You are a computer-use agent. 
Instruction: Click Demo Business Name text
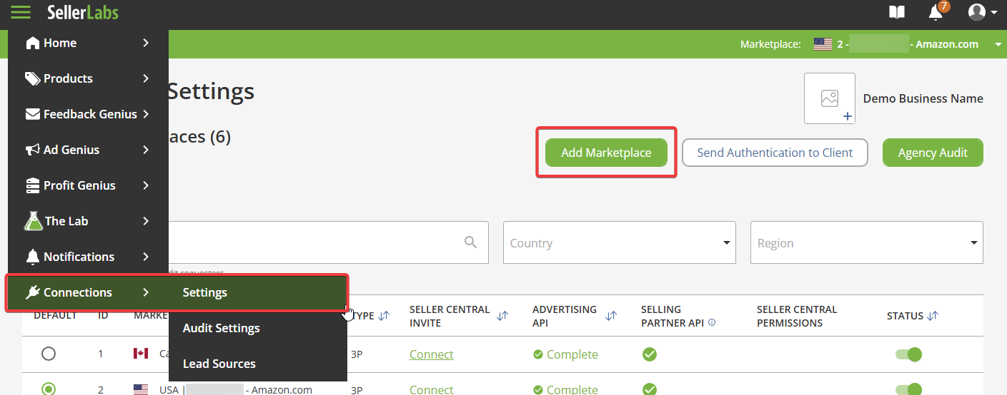click(x=923, y=98)
